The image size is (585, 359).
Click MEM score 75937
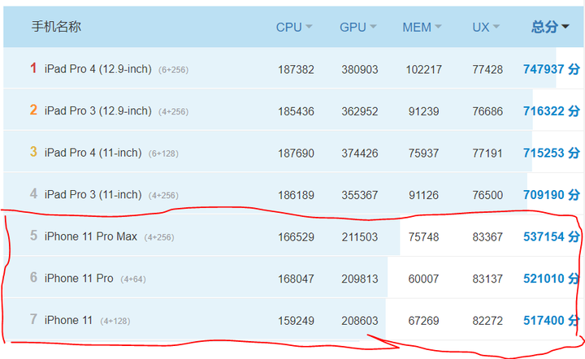point(423,154)
